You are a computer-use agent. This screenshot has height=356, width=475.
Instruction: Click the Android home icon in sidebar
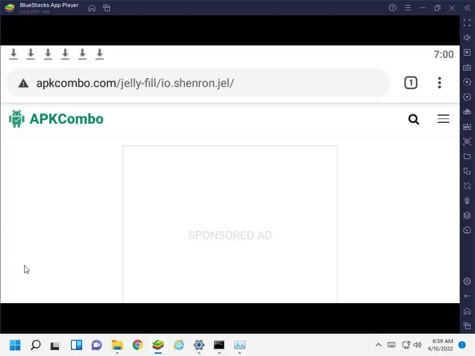pos(467,311)
